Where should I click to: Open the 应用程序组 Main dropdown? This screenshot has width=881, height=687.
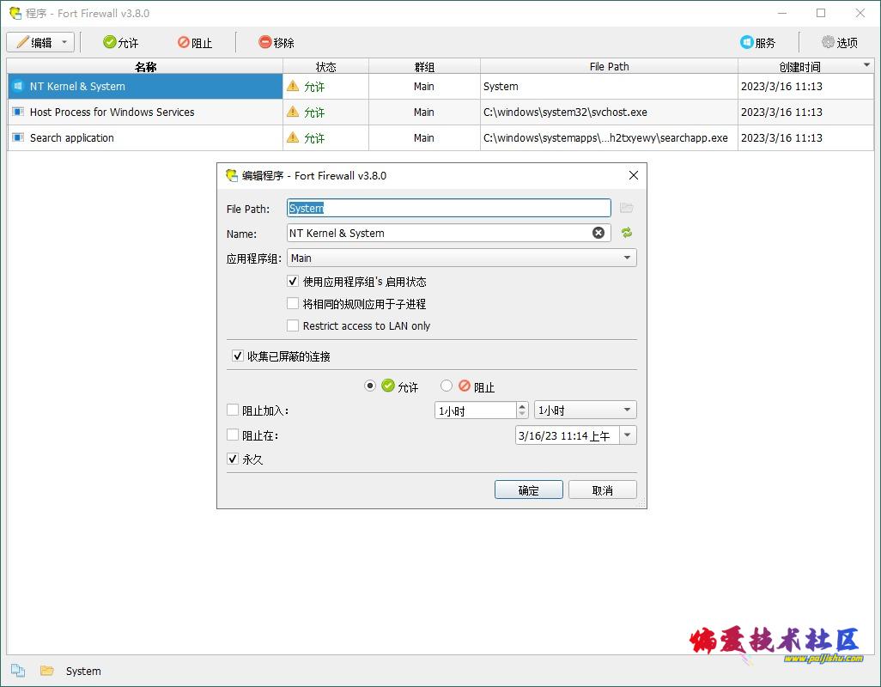461,258
